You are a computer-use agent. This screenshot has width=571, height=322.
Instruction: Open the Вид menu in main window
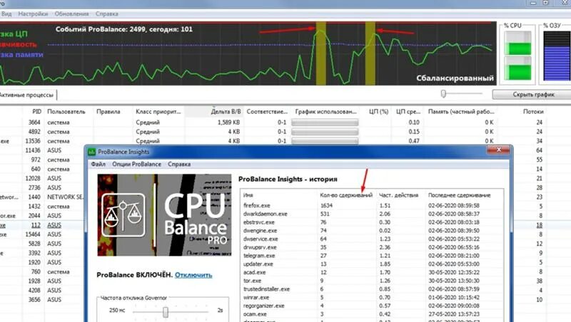coord(6,14)
